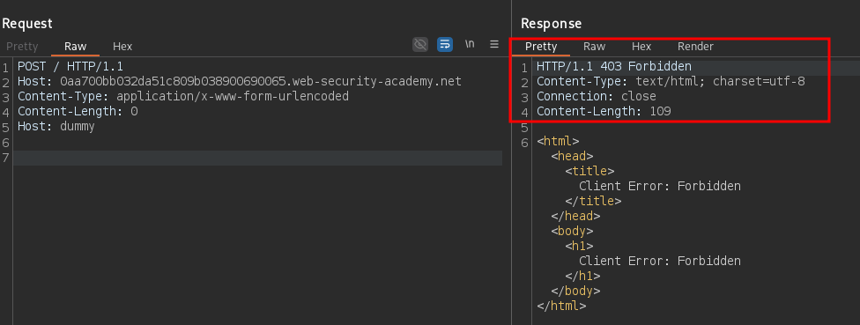
Task: Select the Raw tab in Request
Action: [x=75, y=47]
